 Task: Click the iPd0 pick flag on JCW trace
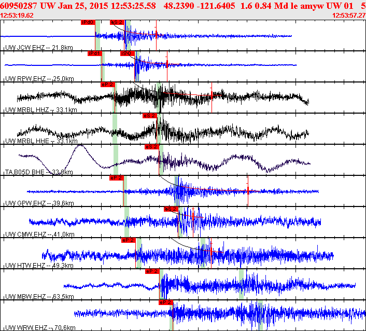(88, 22)
